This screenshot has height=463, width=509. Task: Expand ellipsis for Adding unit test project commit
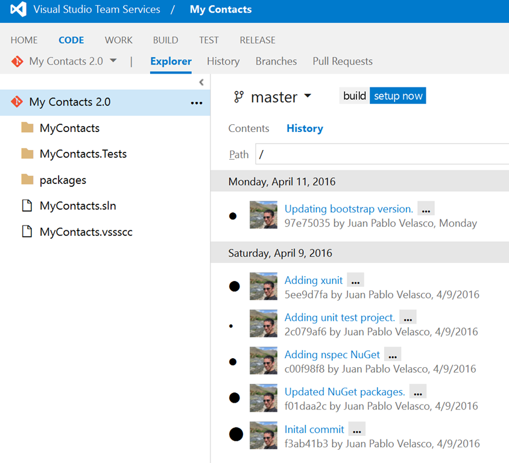pyautogui.click(x=408, y=318)
